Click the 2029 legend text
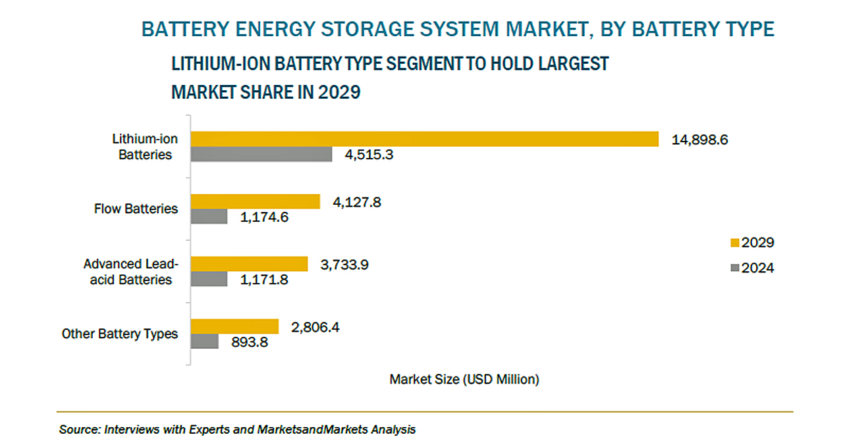The width and height of the screenshot is (843, 441). (757, 243)
